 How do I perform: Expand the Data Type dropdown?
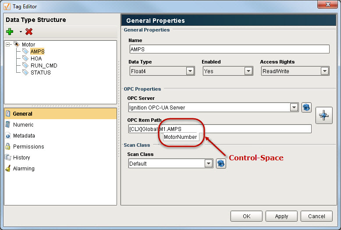[190, 71]
